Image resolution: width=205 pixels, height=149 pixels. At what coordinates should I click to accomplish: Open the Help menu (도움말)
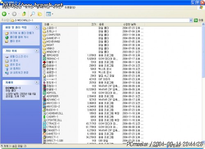coord(70,7)
